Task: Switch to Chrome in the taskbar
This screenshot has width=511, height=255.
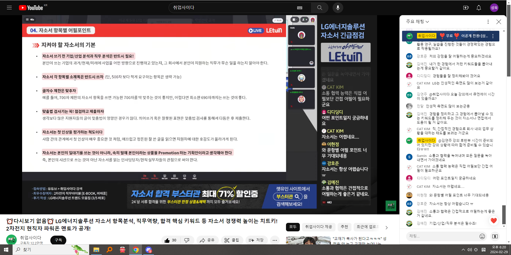Action: [136, 250]
